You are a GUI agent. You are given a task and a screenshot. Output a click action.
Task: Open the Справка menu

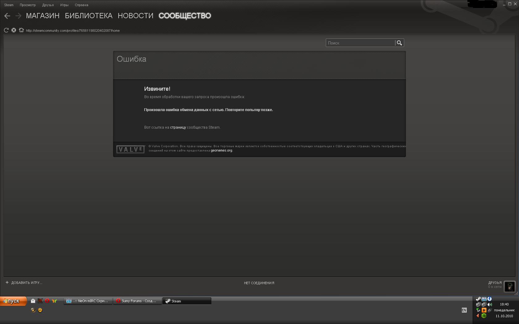[x=81, y=5]
